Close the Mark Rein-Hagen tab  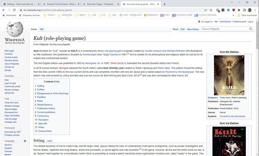coord(118,4)
